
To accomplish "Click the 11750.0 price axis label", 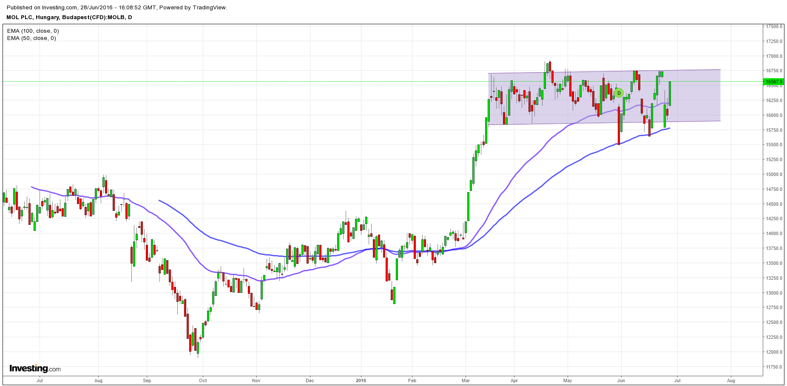I will click(774, 367).
